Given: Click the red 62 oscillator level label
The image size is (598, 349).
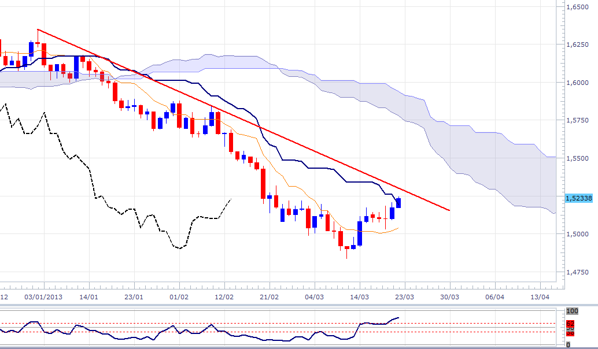Looking at the screenshot, I should pos(570,323).
